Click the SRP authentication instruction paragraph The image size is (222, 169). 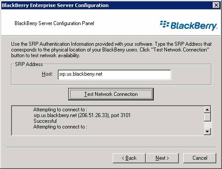[111, 50]
